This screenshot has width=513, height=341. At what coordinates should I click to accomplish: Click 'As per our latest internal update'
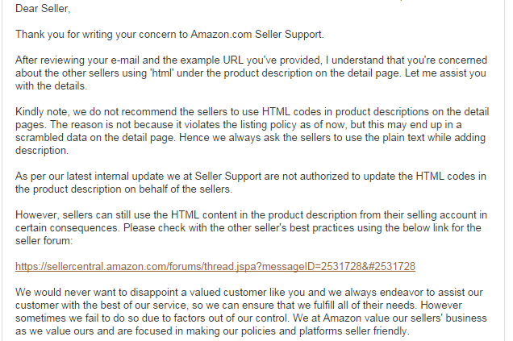(90, 177)
